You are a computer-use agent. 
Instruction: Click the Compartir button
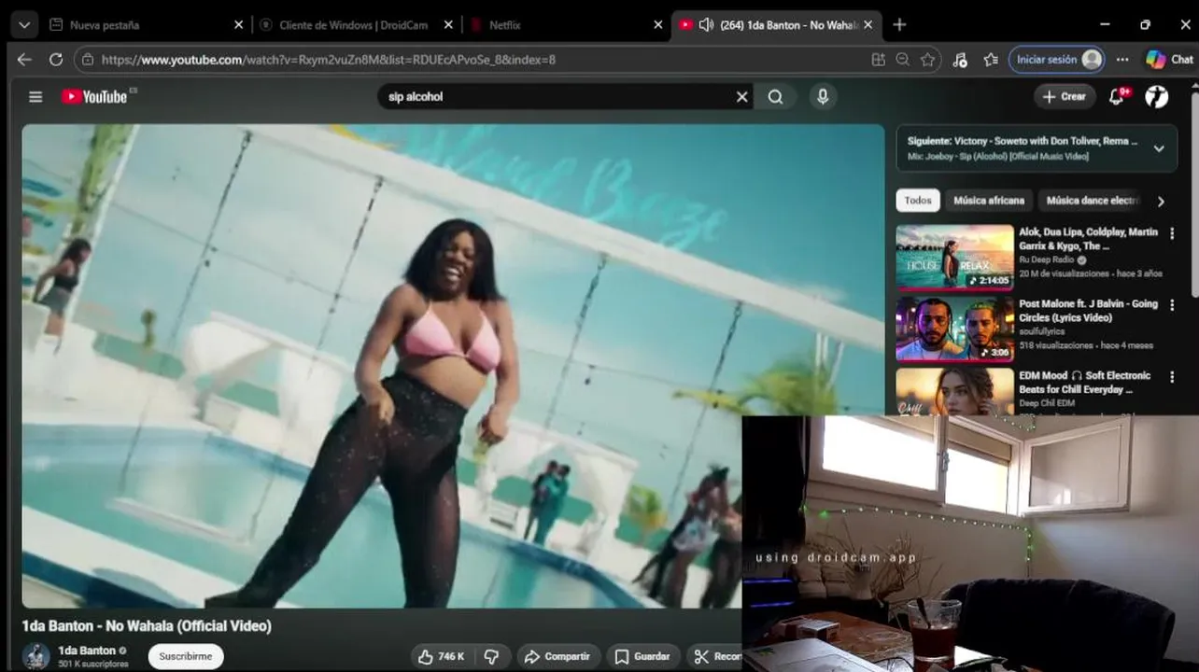[x=557, y=656]
